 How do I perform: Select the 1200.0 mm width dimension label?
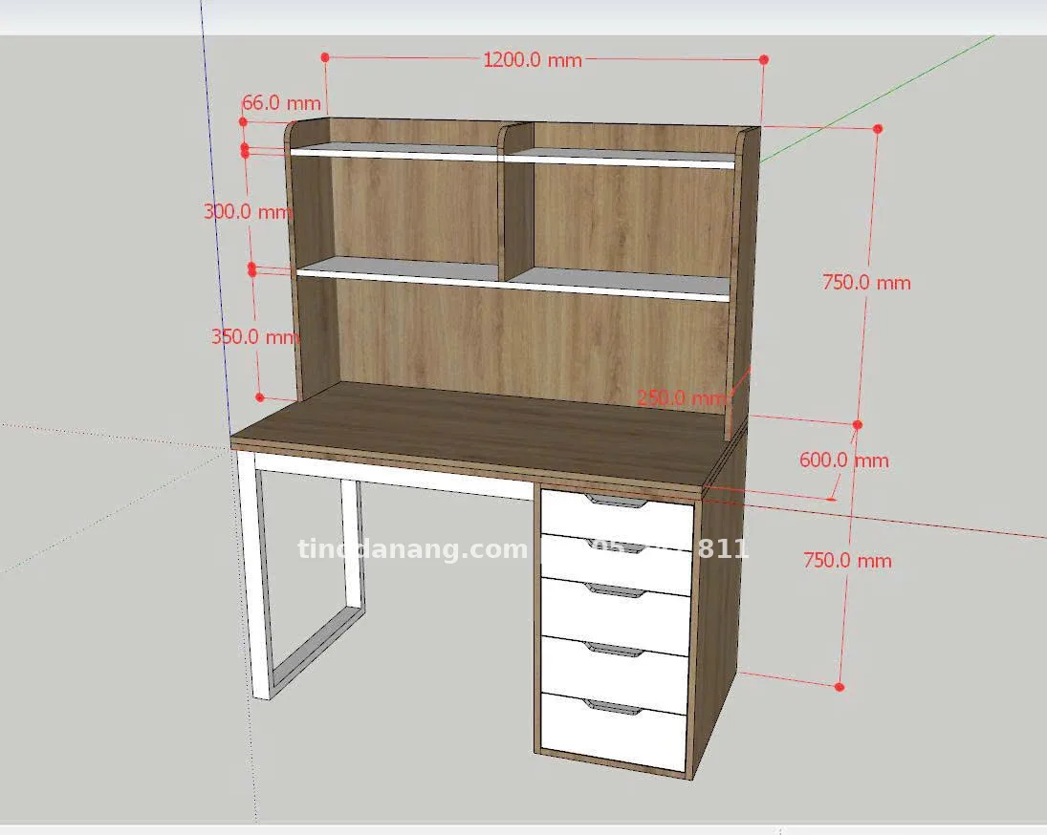(533, 60)
